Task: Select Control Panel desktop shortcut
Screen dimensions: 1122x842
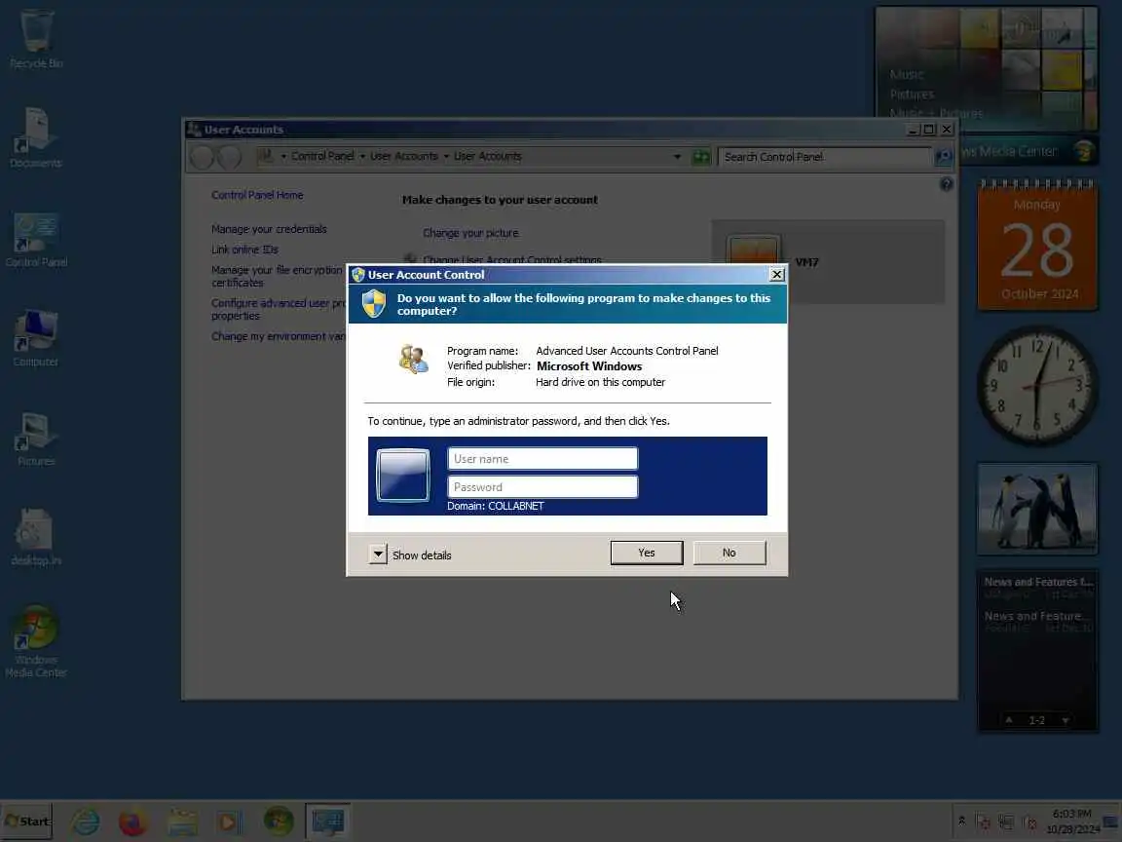Action: [x=36, y=240]
